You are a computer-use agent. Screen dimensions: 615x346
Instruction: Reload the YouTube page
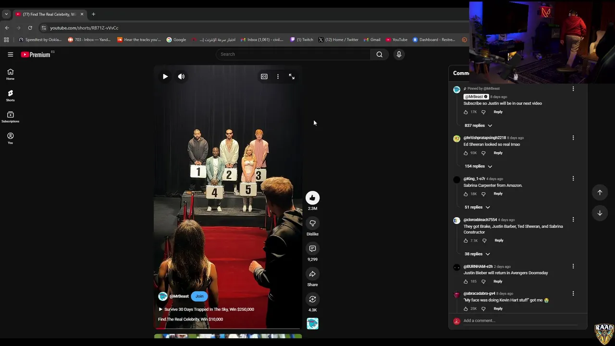[x=30, y=28]
